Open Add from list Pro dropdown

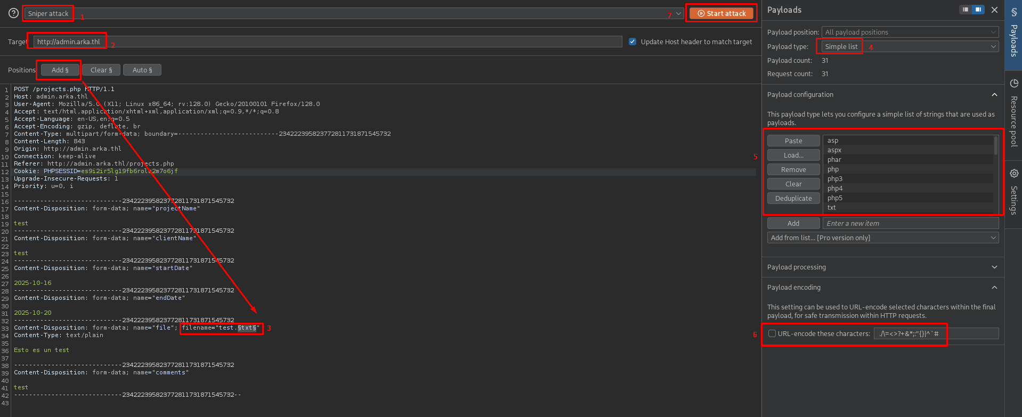click(882, 238)
